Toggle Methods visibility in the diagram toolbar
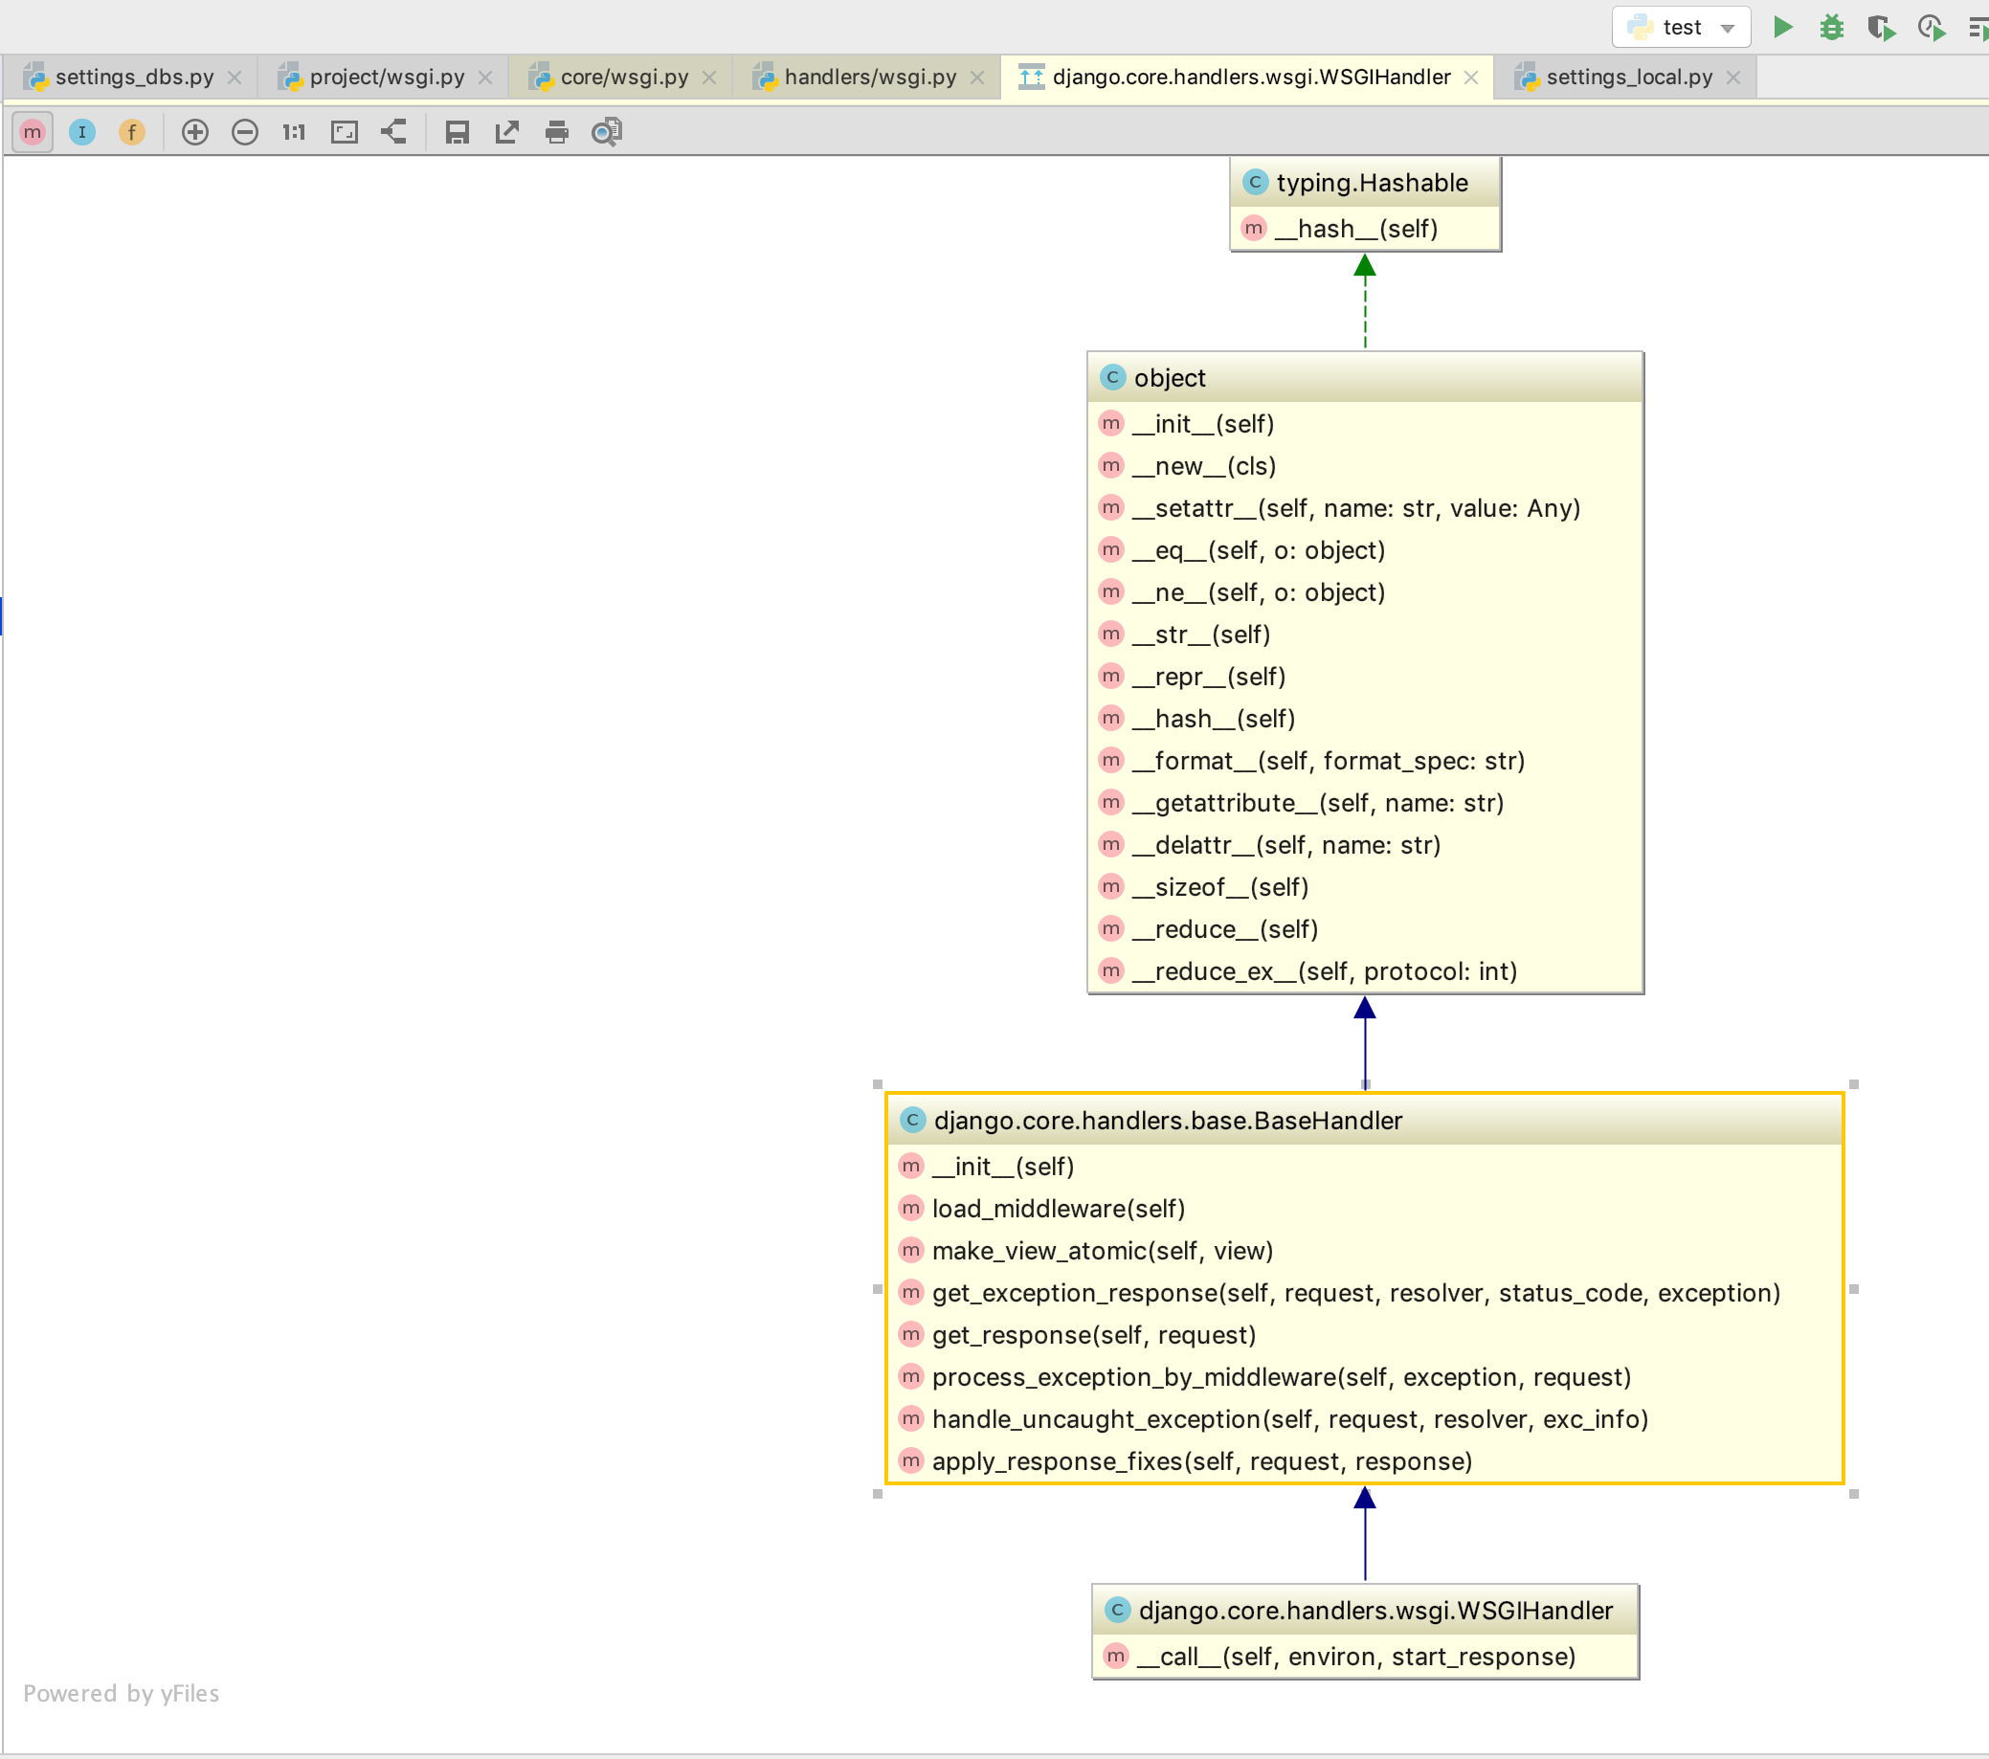 point(33,131)
